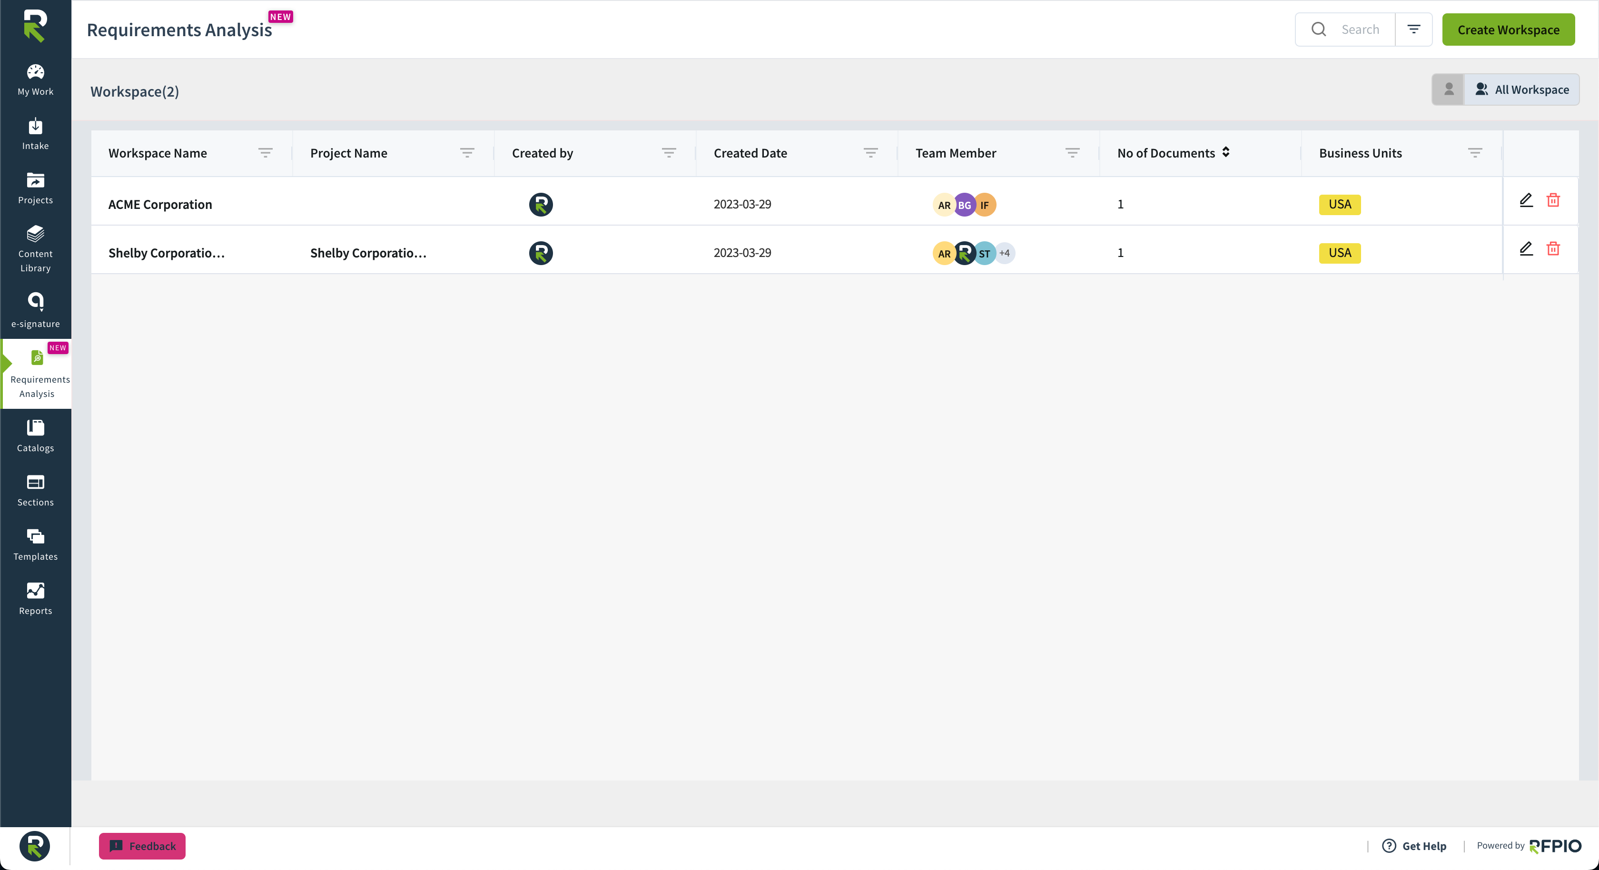Open Content Library
Image resolution: width=1599 pixels, height=870 pixels.
[35, 249]
